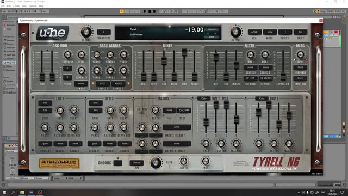
Task: Click the Glide Offset knob
Action: click(81, 70)
